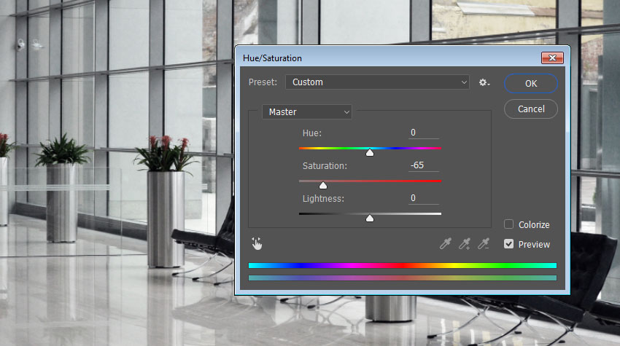
Task: Grab the Saturation slider thumb
Action: 323,186
